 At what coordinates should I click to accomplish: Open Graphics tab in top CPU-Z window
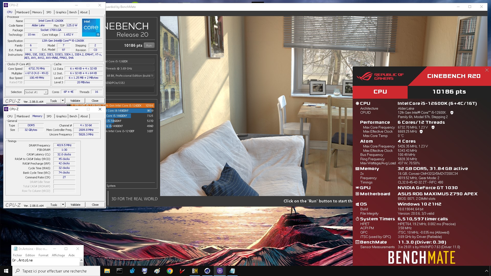pos(61,12)
